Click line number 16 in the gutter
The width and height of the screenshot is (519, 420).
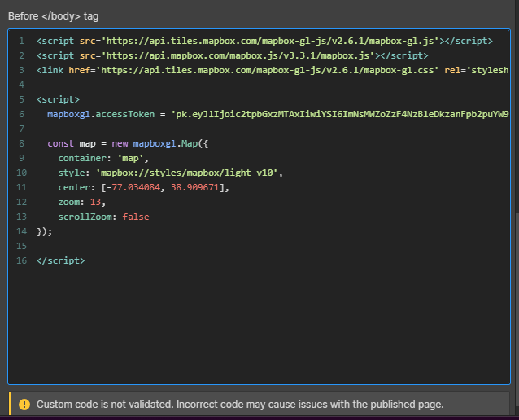(21, 260)
